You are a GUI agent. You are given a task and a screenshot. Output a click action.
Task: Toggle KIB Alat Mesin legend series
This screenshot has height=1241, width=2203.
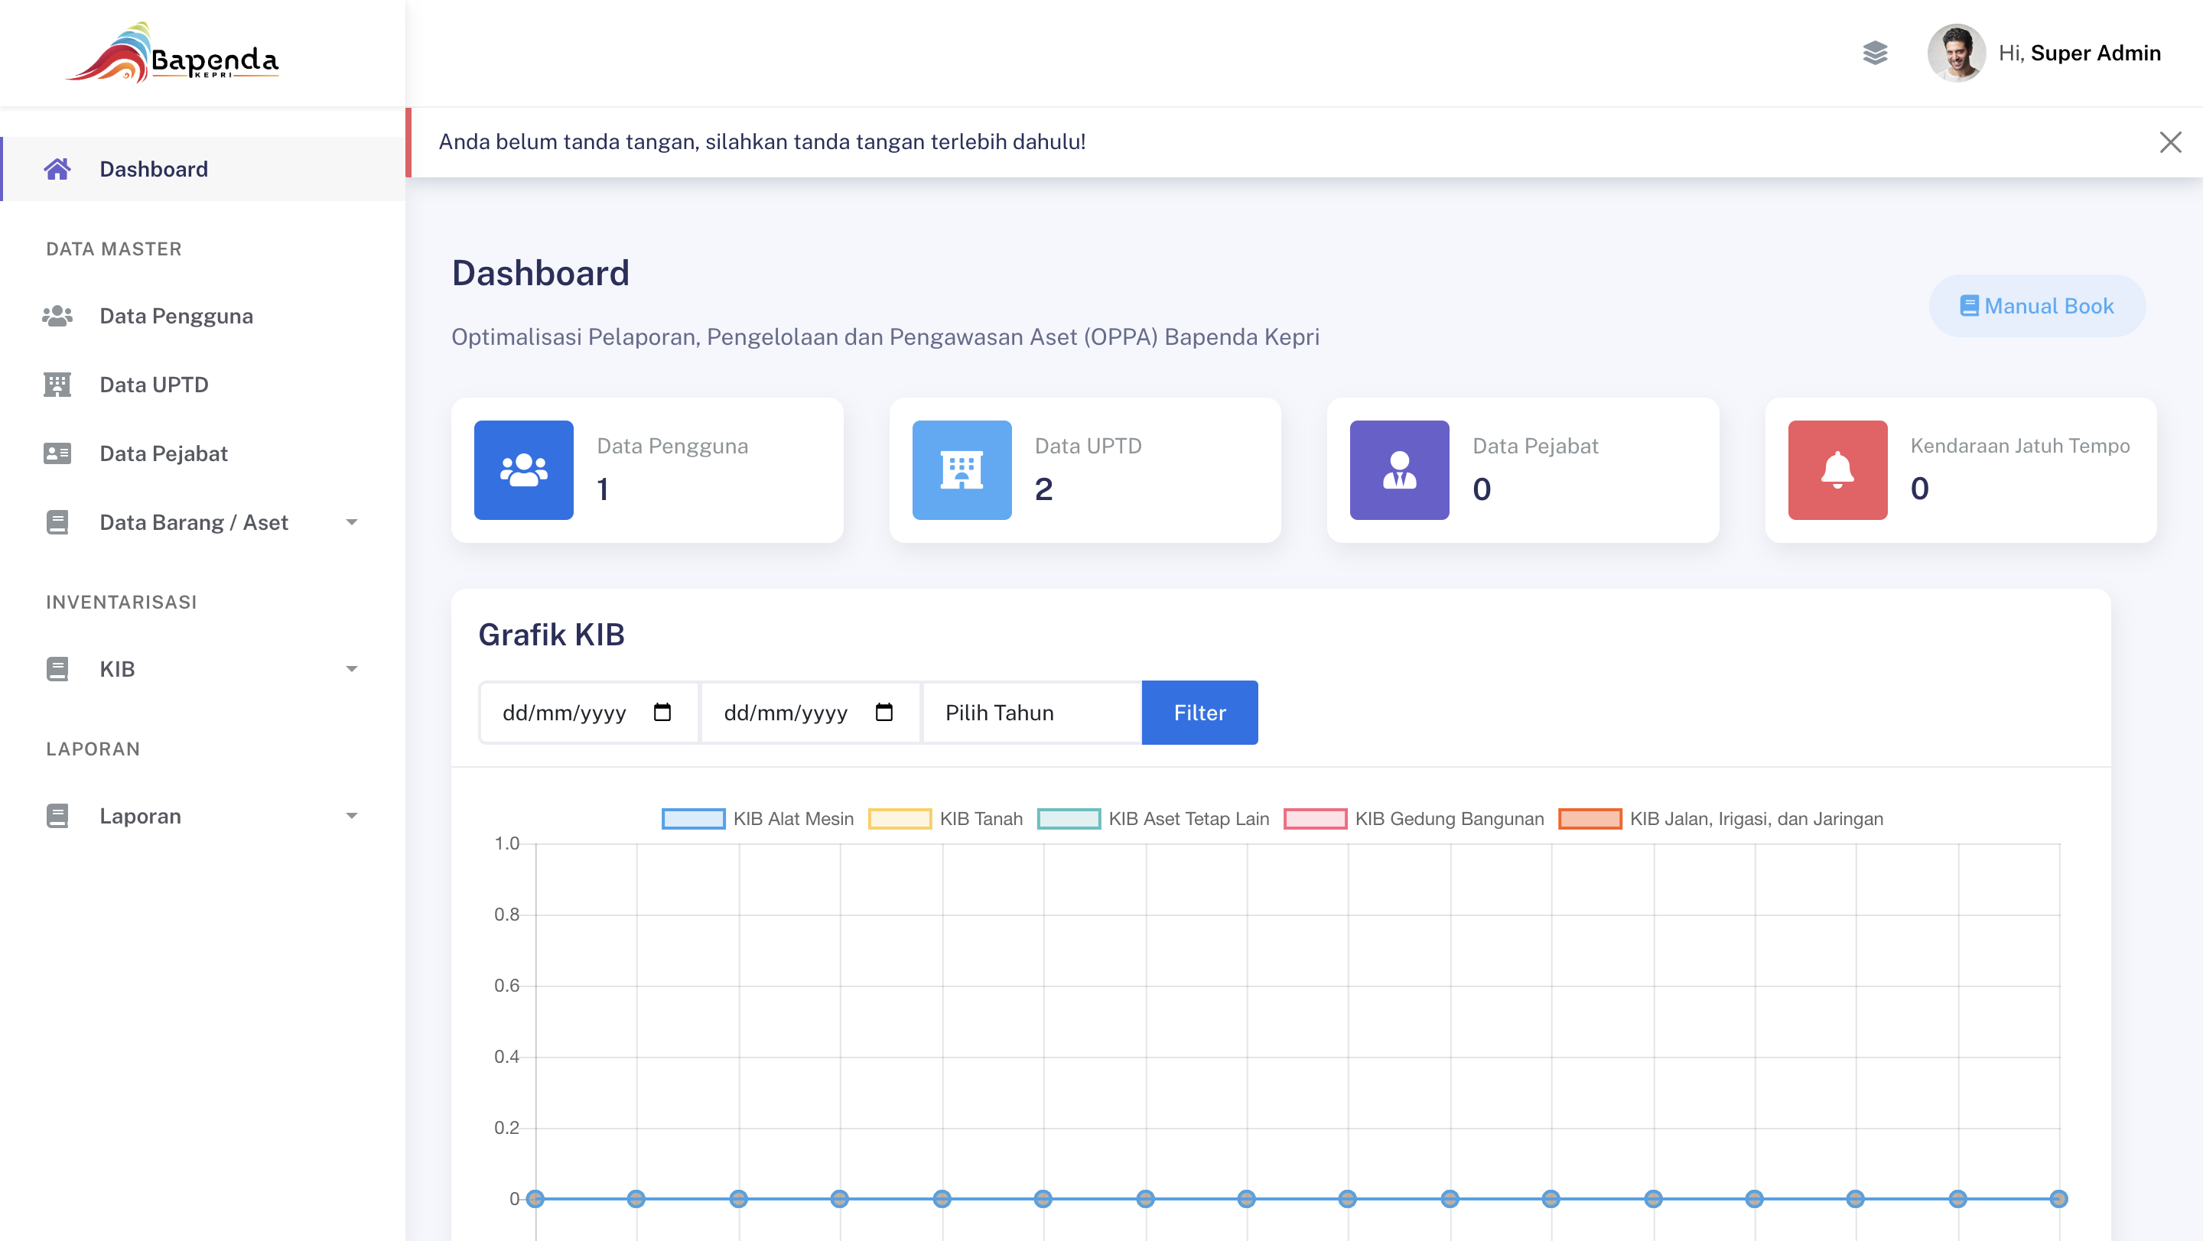(757, 819)
